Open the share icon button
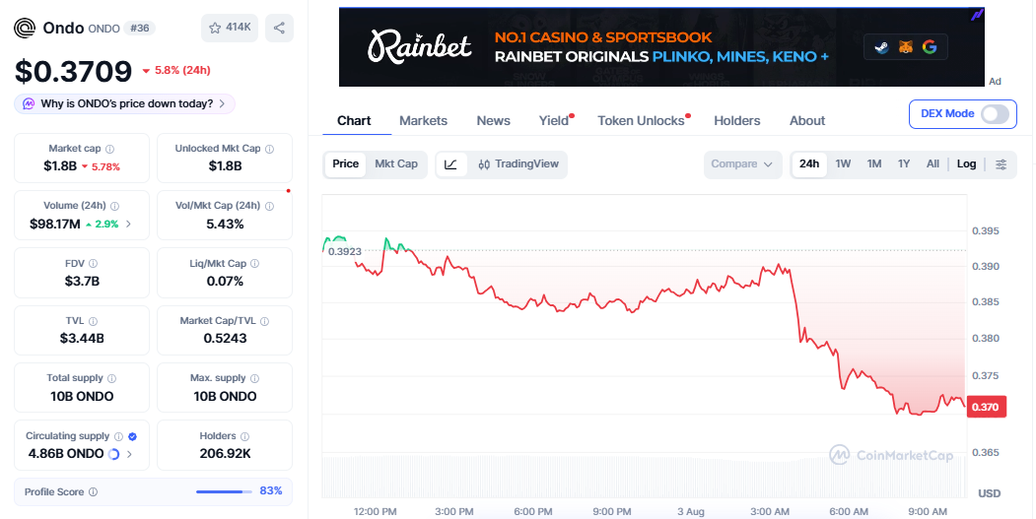1036x519 pixels. 280,28
